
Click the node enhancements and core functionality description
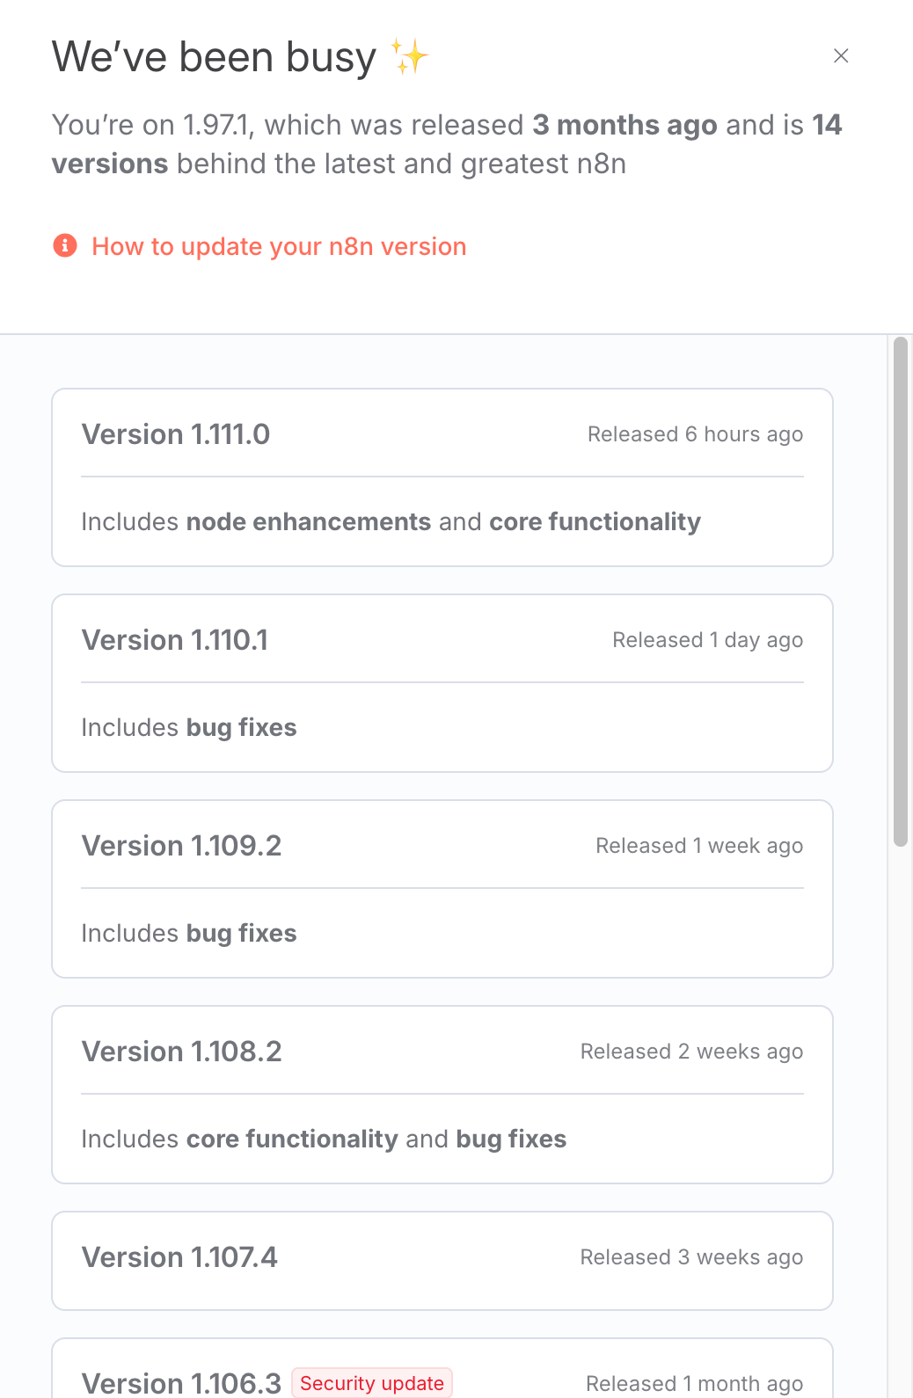(x=391, y=522)
